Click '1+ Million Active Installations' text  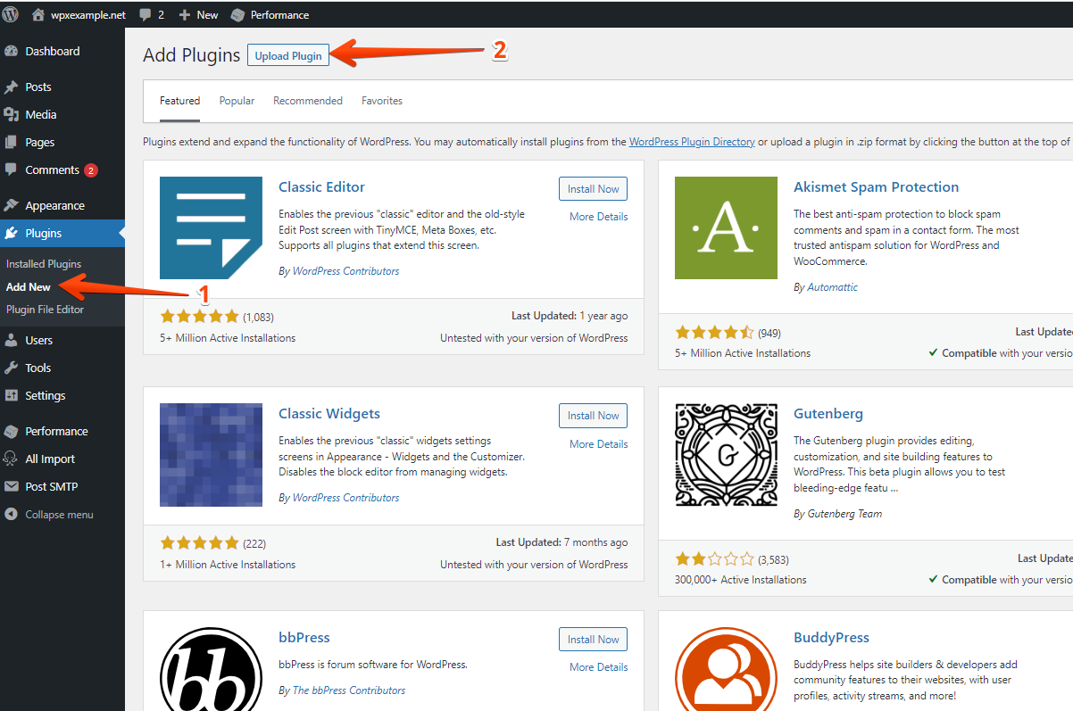click(x=228, y=565)
